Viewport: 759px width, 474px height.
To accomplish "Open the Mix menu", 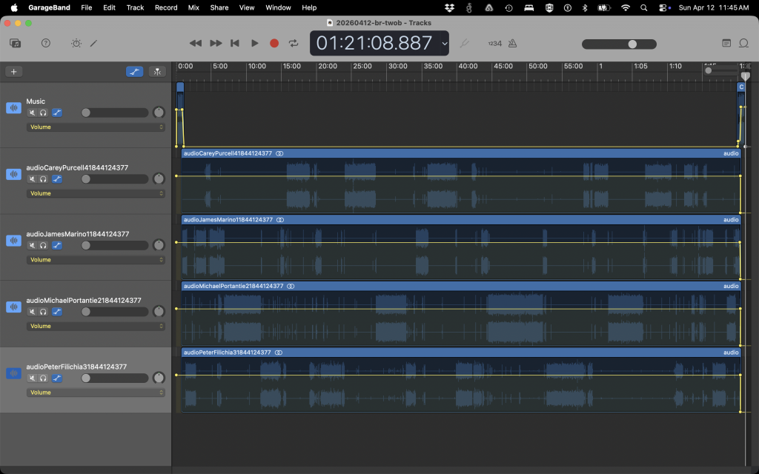I will pos(193,7).
